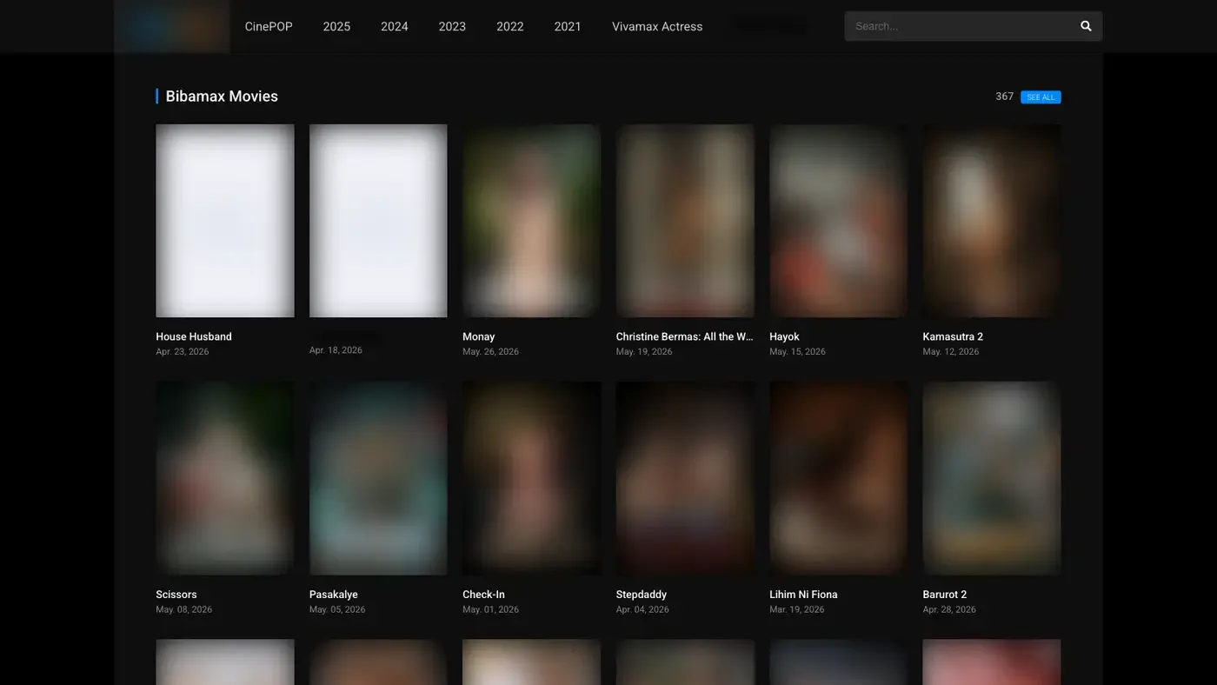
Task: Click the date Apr. 23, 2026
Action: [x=183, y=352]
